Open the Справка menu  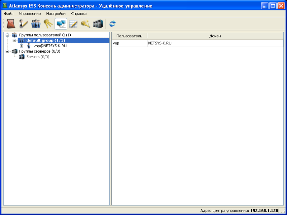(79, 14)
